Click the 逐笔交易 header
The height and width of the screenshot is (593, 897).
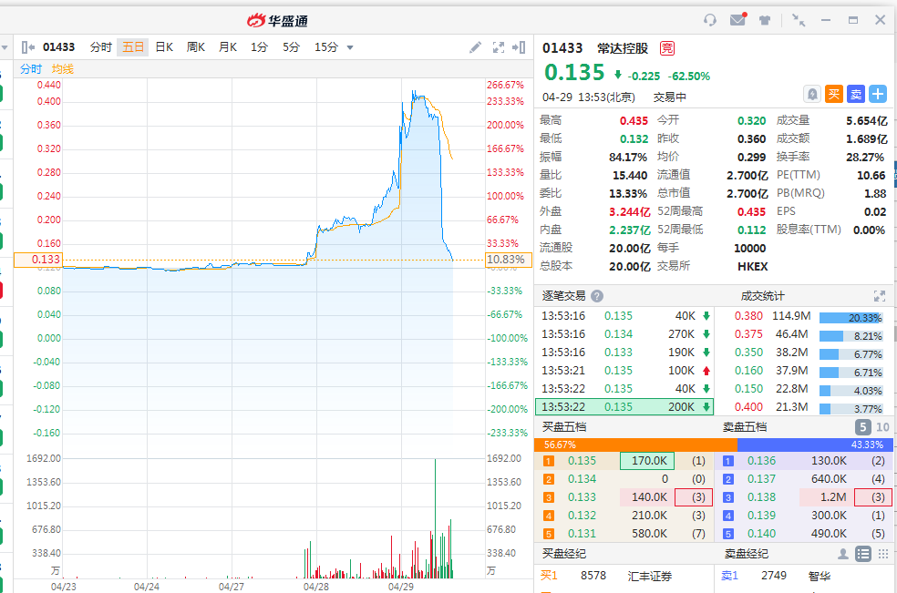coord(564,296)
